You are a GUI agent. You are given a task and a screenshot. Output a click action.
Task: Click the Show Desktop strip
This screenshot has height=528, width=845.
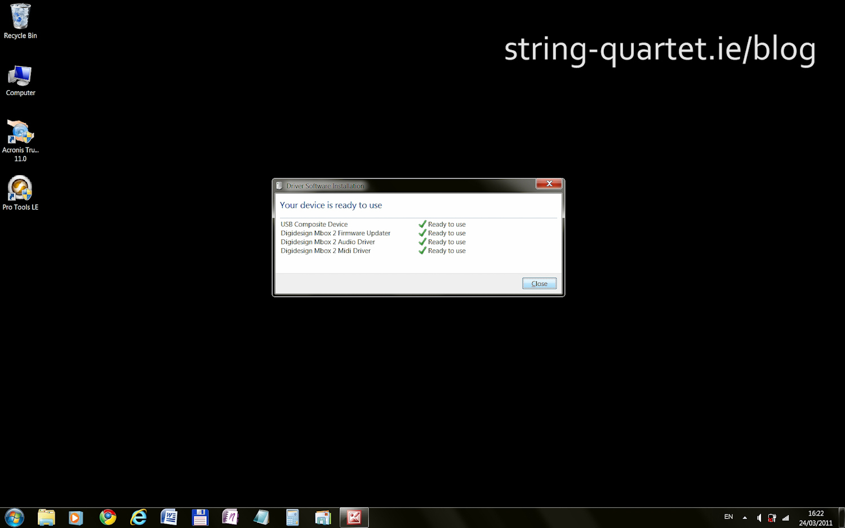coord(842,518)
